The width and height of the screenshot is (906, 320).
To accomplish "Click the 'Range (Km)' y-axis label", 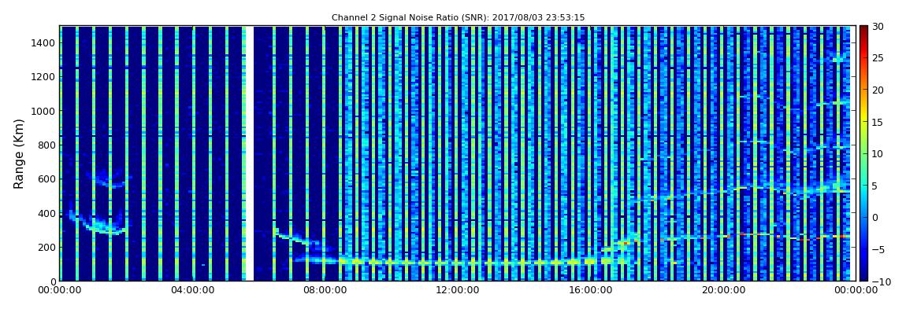I will [19, 153].
